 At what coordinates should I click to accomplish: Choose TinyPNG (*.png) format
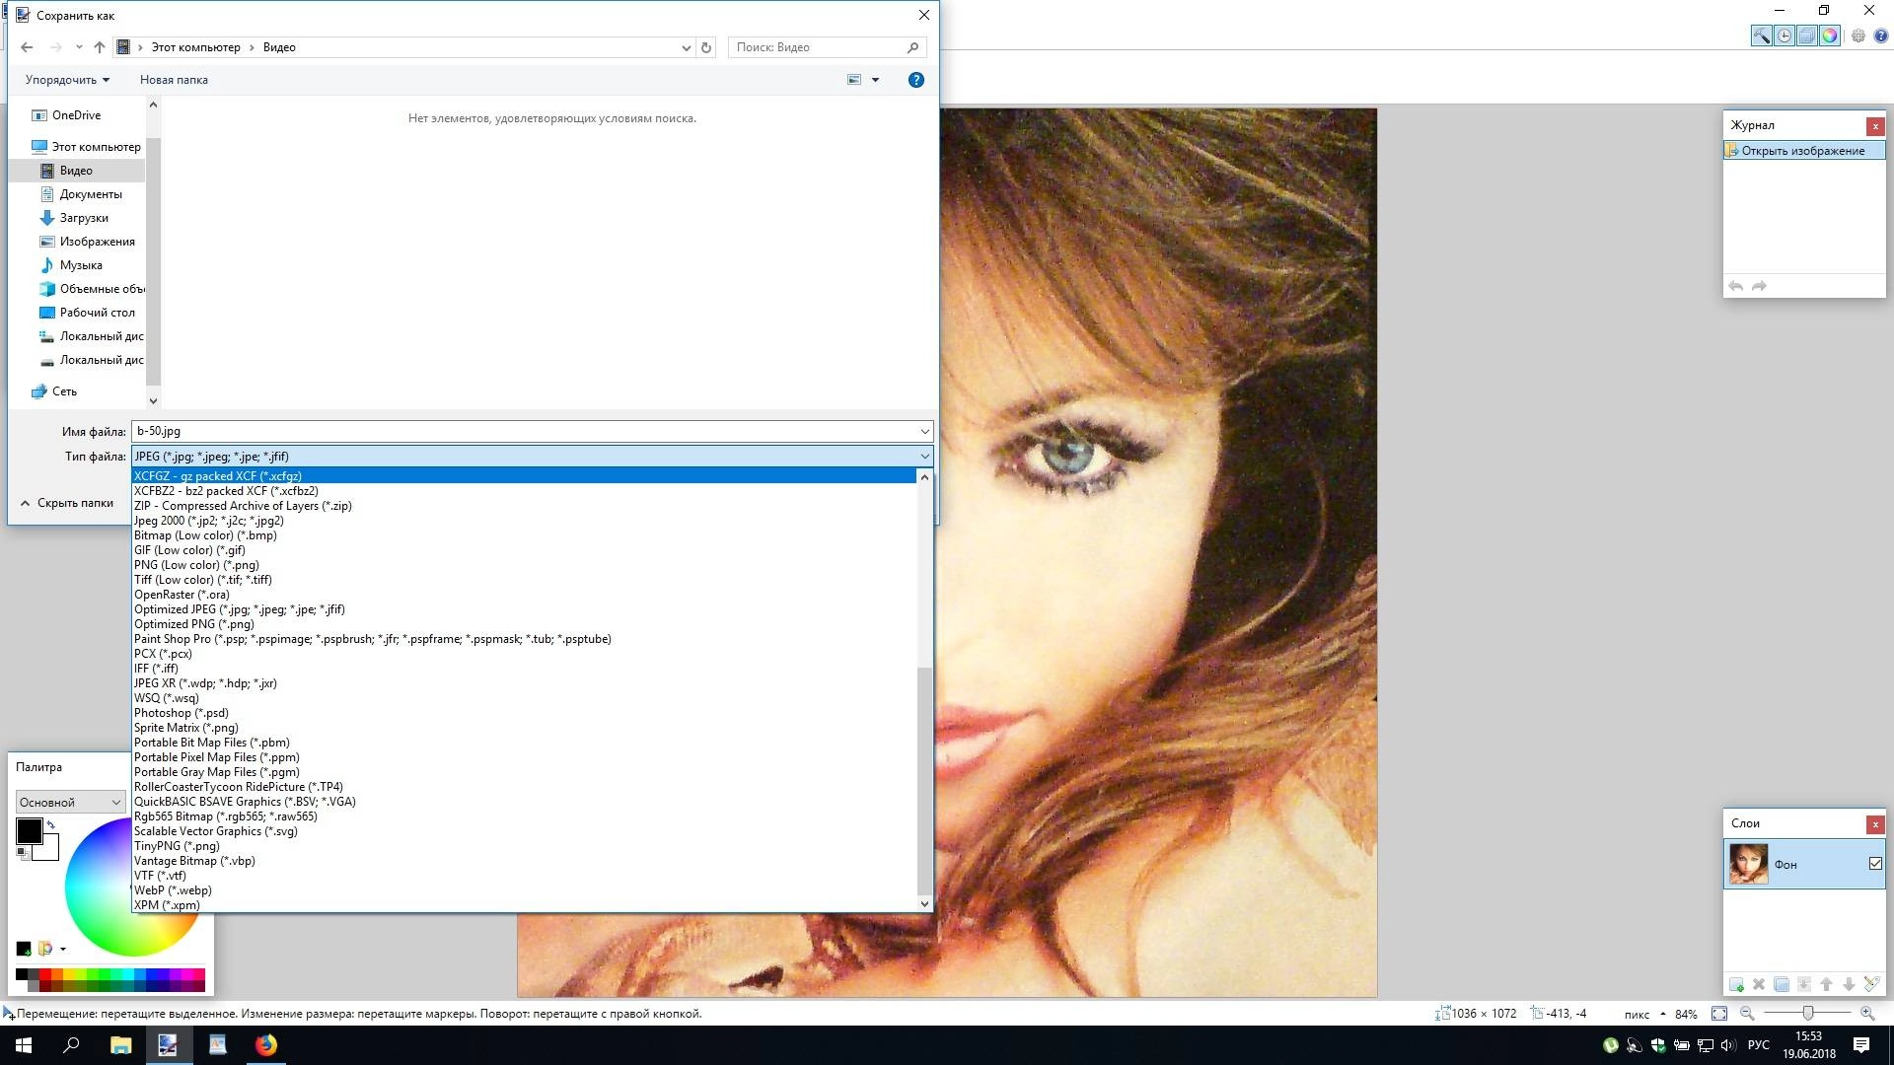[525, 846]
